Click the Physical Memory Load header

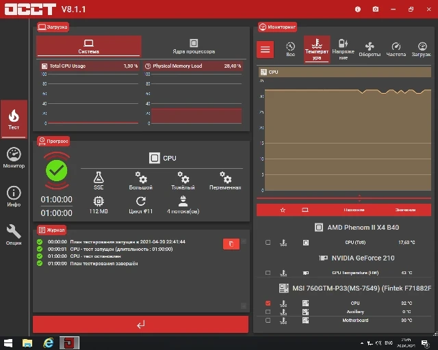pyautogui.click(x=193, y=66)
